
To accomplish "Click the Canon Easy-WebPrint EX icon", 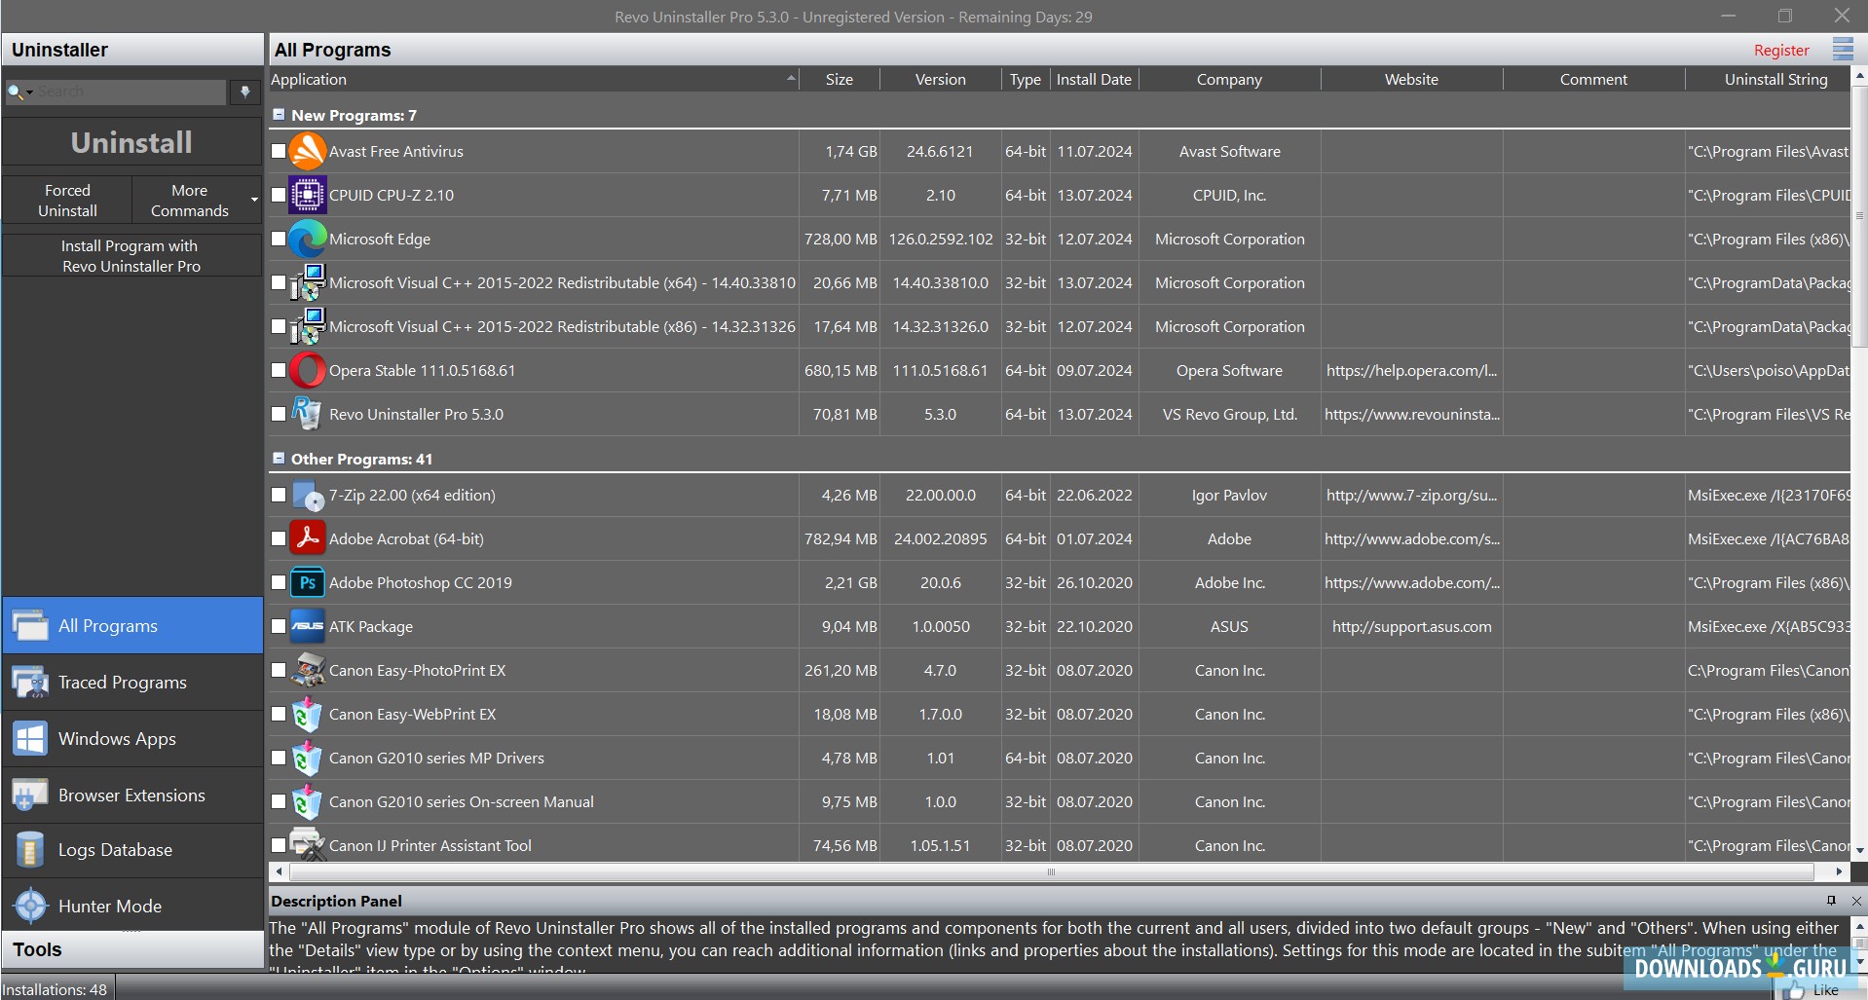I will pyautogui.click(x=307, y=714).
